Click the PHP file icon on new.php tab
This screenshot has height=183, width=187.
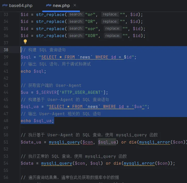48,5
